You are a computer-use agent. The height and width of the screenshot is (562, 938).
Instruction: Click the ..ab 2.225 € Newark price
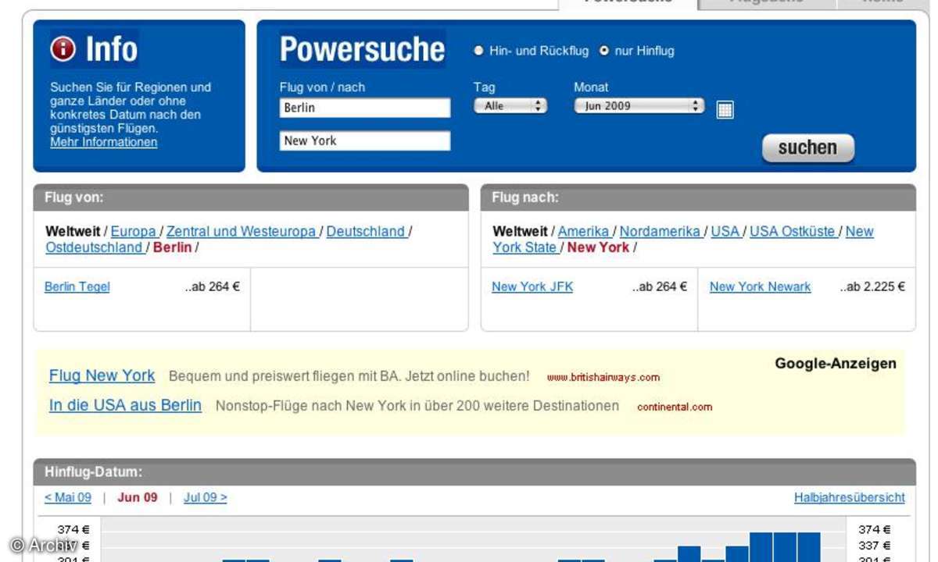[872, 286]
